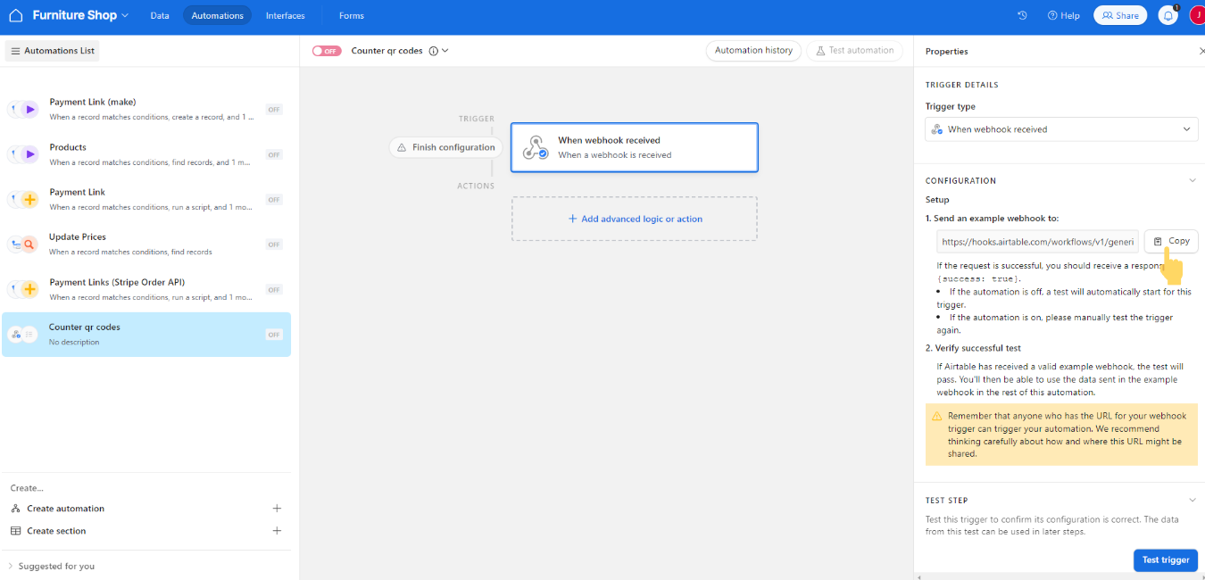The width and height of the screenshot is (1205, 580).
Task: Switch to the Automations tab
Action: coord(217,15)
